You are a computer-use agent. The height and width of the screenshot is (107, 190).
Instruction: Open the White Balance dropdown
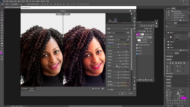point(121,40)
